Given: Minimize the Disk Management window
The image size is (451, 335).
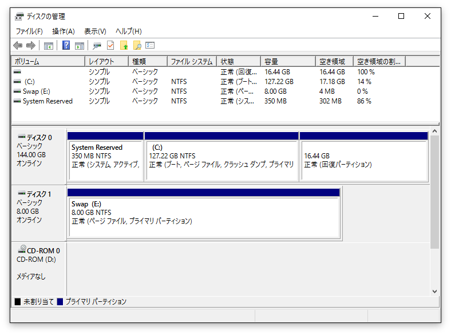Looking at the screenshot, I should click(375, 16).
